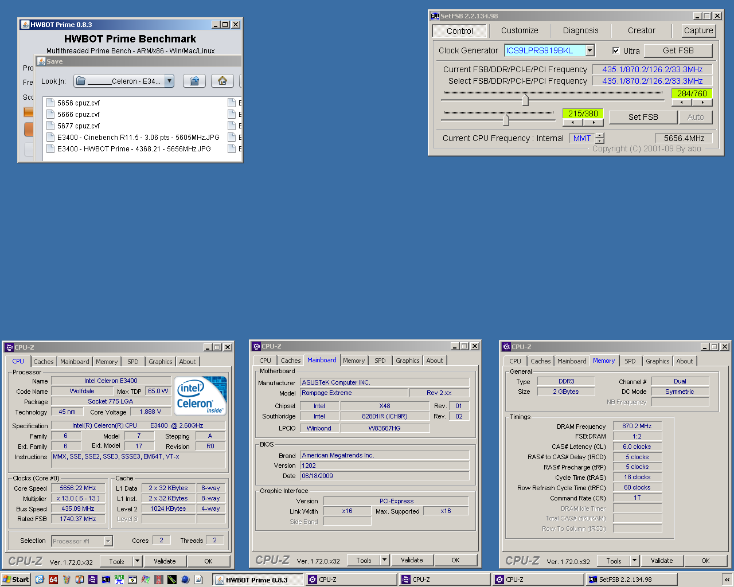Open the Creator tab in SetFSB
Screen dimensions: 734x587
[x=641, y=30]
